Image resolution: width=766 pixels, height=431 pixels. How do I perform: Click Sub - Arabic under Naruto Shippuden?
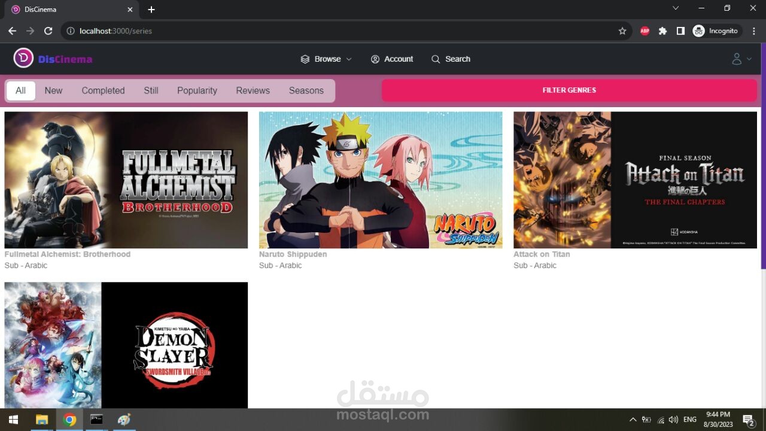point(280,266)
